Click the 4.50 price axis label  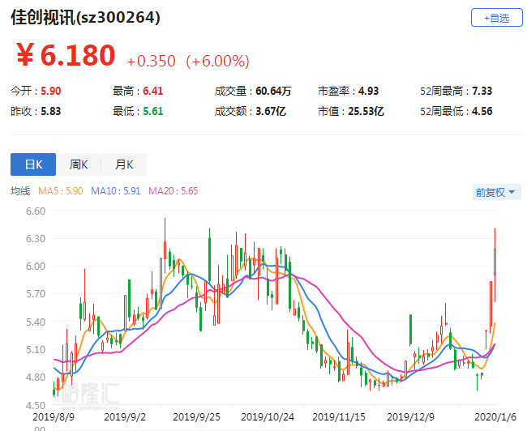coord(36,405)
